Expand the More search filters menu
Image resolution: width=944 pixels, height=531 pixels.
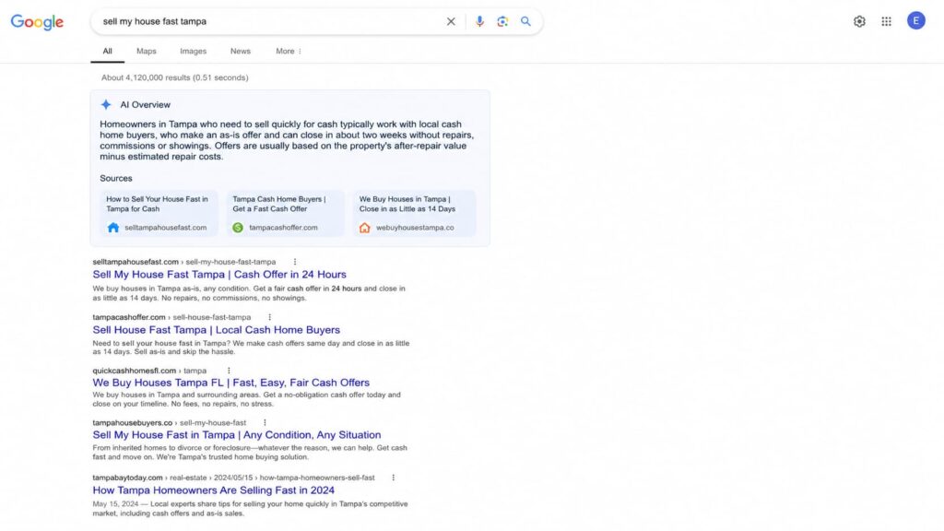[x=289, y=52]
